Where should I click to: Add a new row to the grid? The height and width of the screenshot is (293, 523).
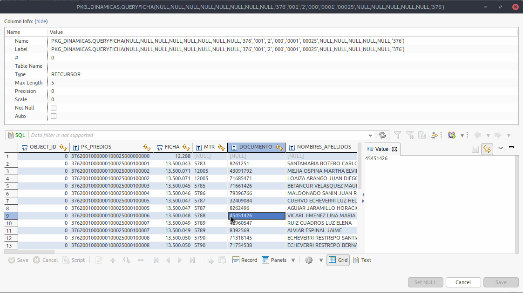113,260
